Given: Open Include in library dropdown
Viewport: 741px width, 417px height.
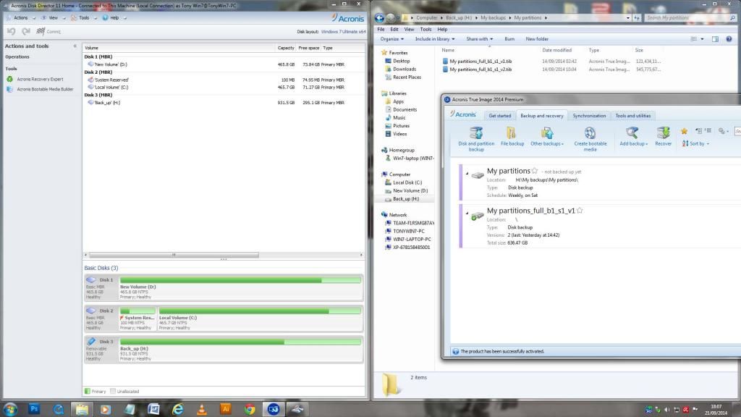Looking at the screenshot, I should tap(435, 39).
